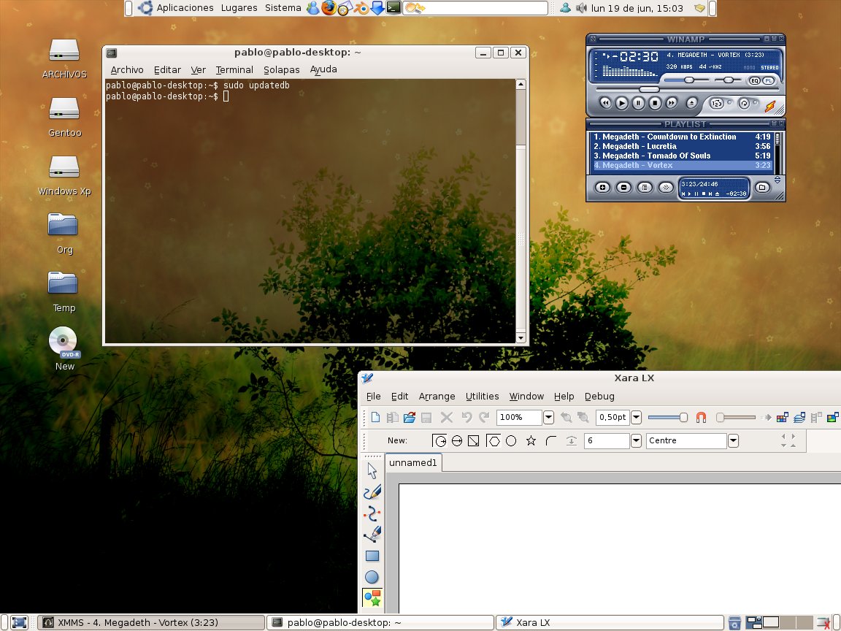
Task: Click the Winamp lightning bolt logo
Action: pyautogui.click(x=770, y=106)
